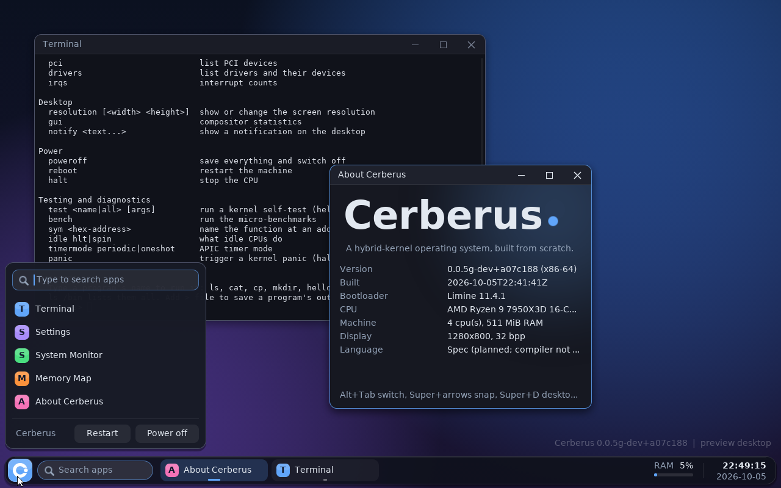The image size is (781, 488).
Task: Click the 'poweroff' command in Terminal
Action: (x=68, y=161)
